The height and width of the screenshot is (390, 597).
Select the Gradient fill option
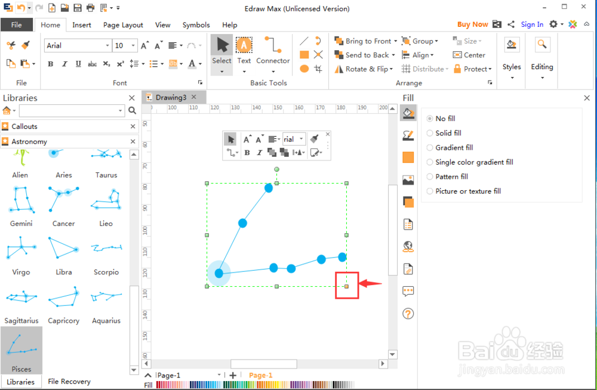tap(450, 148)
